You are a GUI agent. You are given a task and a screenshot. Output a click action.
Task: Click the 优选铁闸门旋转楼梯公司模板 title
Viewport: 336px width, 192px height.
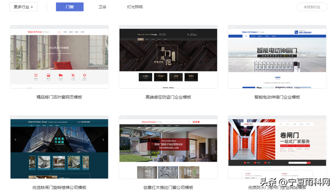click(59, 187)
